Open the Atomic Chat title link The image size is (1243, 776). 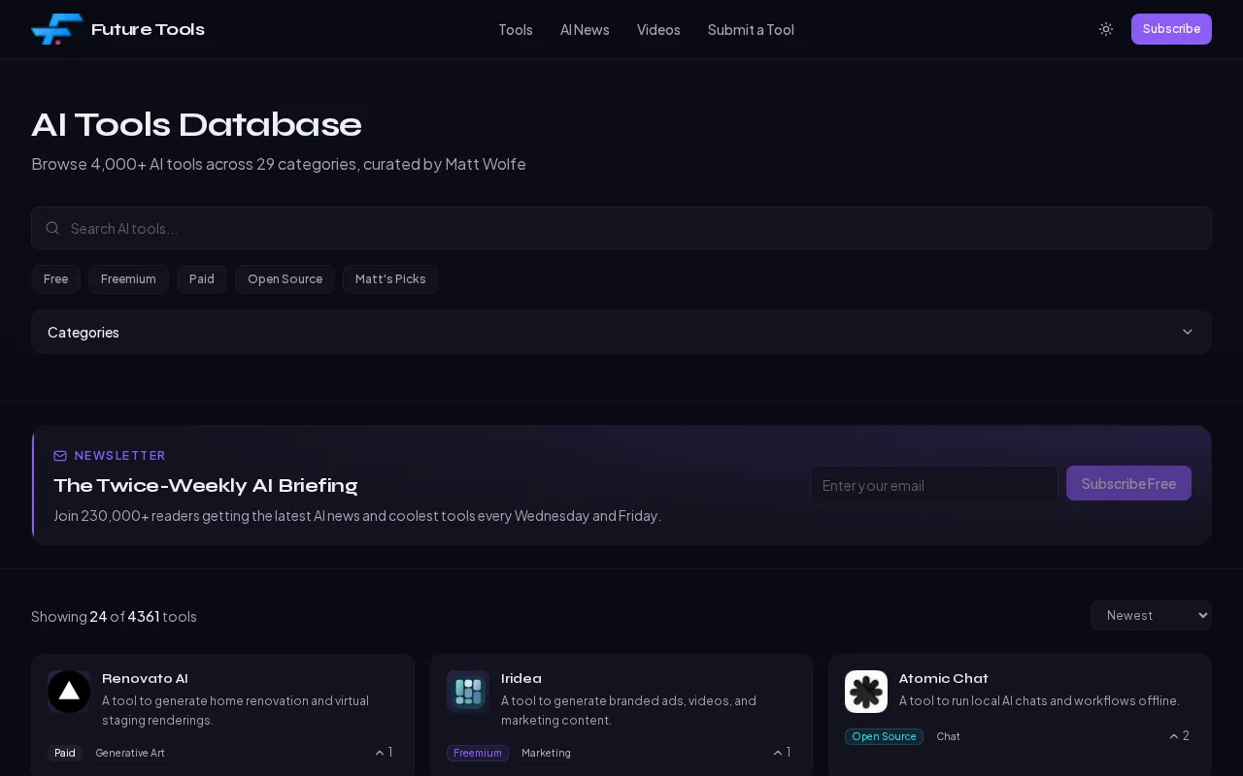(944, 678)
